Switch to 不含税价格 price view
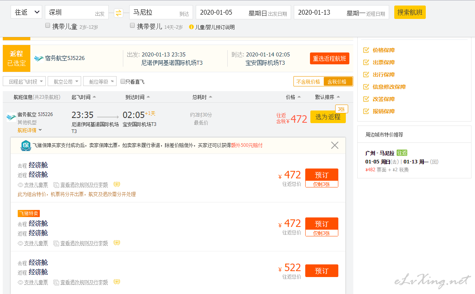 [x=308, y=82]
